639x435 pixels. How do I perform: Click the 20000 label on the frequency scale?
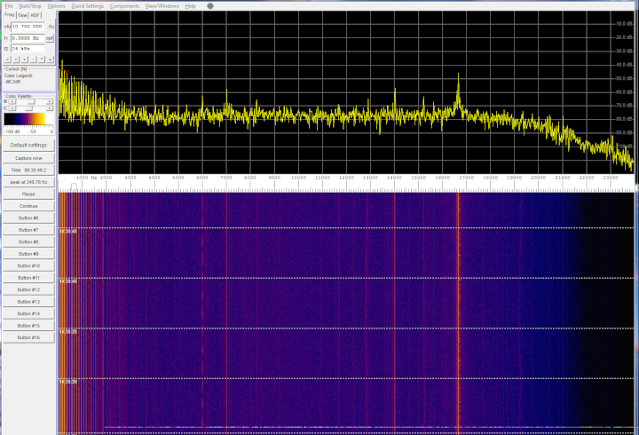point(538,178)
